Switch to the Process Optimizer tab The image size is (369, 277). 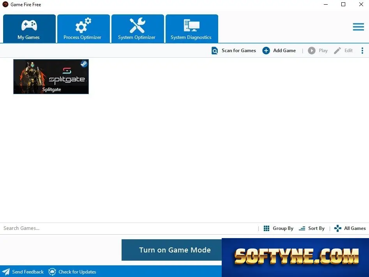coord(83,29)
